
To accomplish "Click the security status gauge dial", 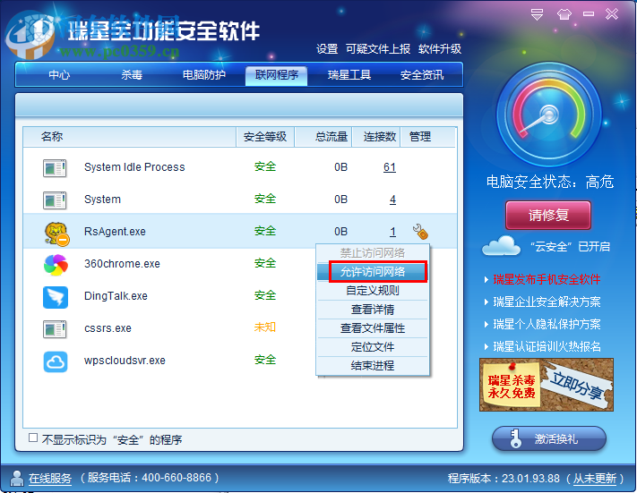I will (x=549, y=115).
